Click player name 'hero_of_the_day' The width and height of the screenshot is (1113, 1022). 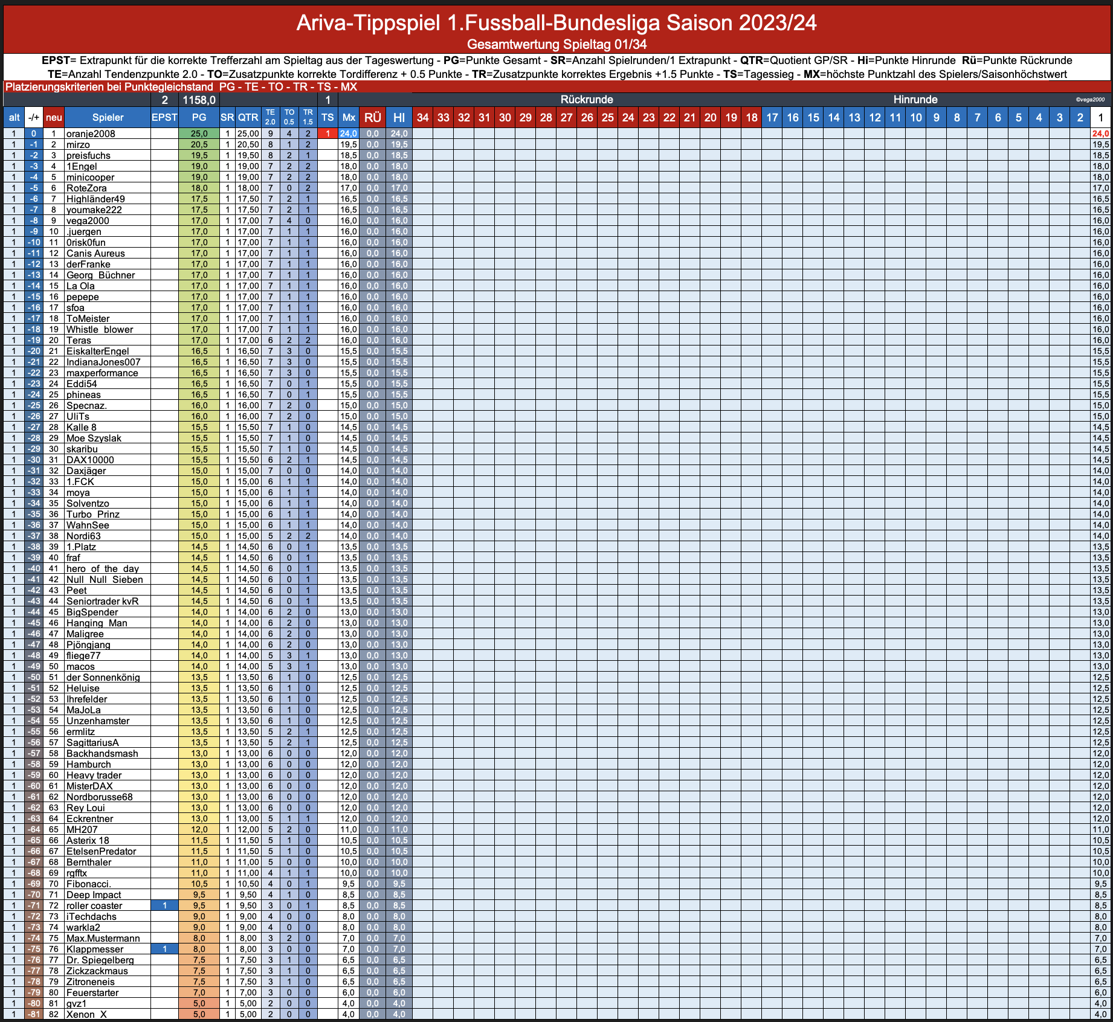tap(103, 568)
